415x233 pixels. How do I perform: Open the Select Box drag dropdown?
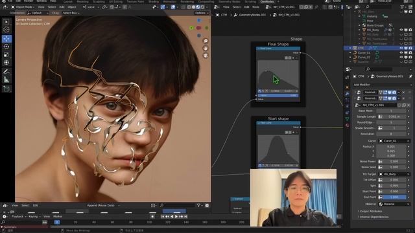point(71,13)
